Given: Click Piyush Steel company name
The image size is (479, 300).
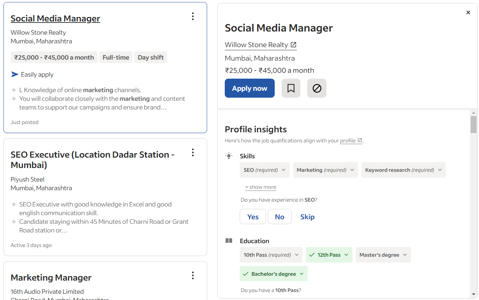Looking at the screenshot, I should [x=27, y=179].
